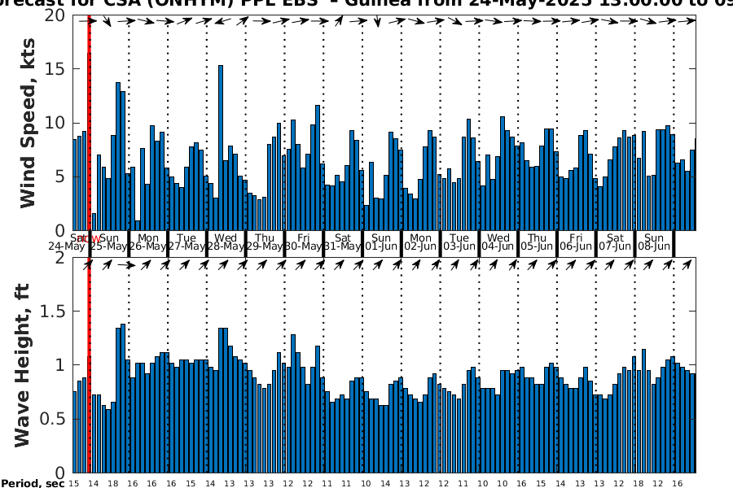The height and width of the screenshot is (488, 733).
Task: Click the '1' wave height axis tick
Action: click(60, 364)
